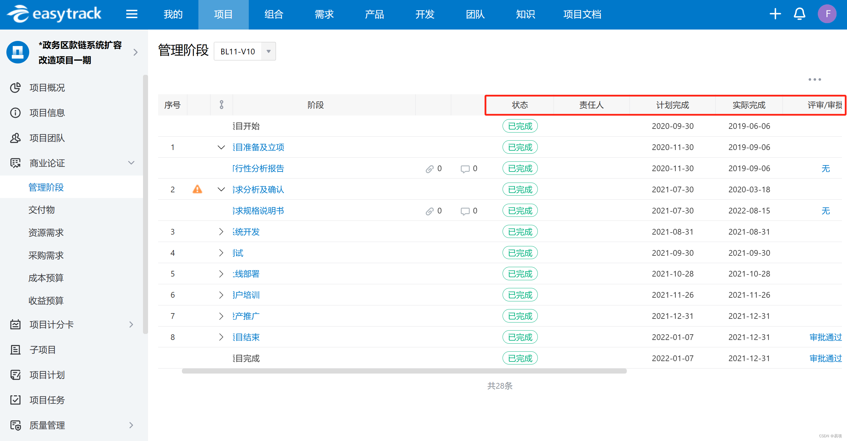
Task: Click the project avatar icon
Action: coord(18,52)
